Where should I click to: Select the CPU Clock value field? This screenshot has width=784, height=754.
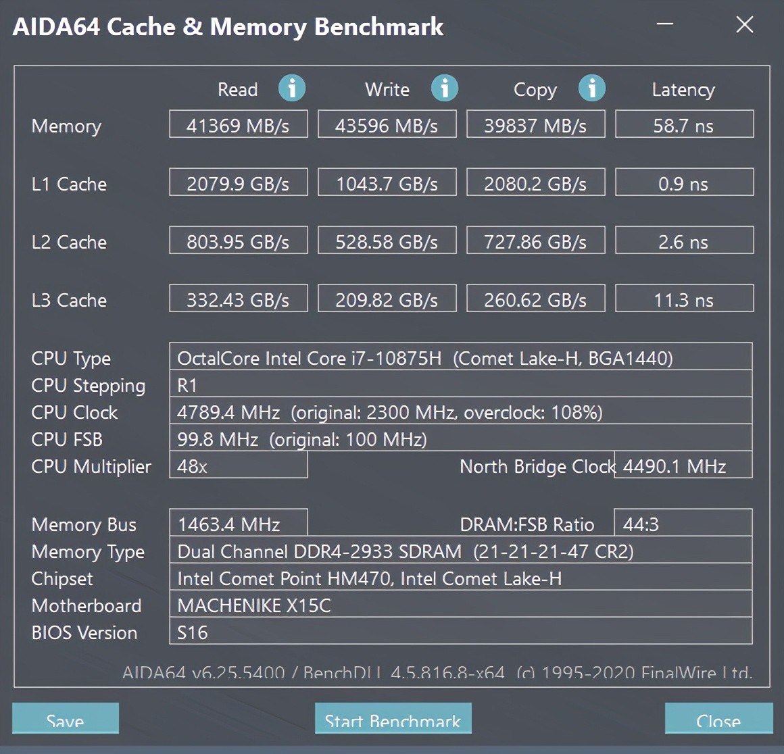tap(460, 411)
